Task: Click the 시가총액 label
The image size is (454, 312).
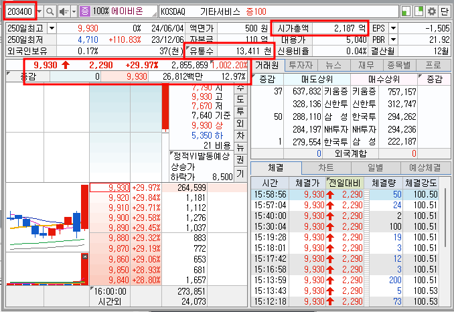Action: (293, 28)
